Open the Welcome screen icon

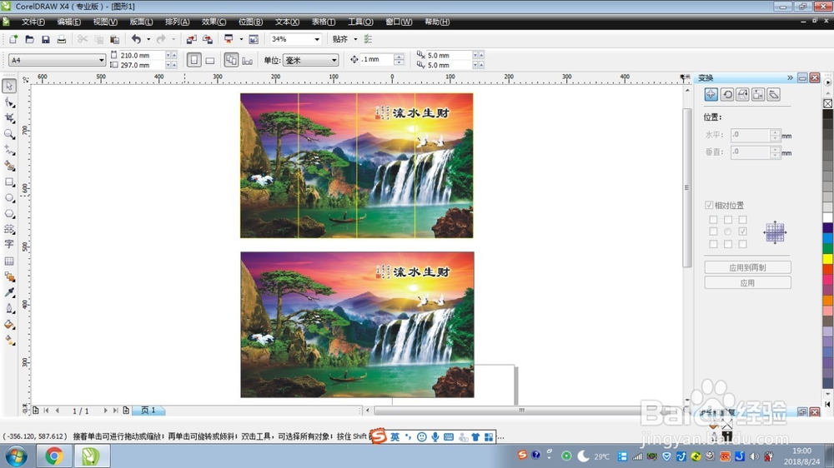[x=254, y=39]
